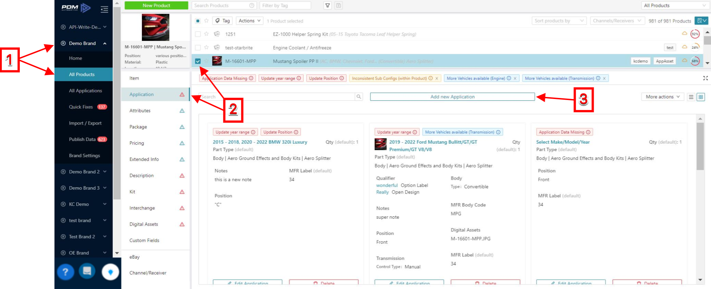Dismiss Inconsistent Sub Configs alert
Image resolution: width=711 pixels, height=289 pixels.
point(437,79)
